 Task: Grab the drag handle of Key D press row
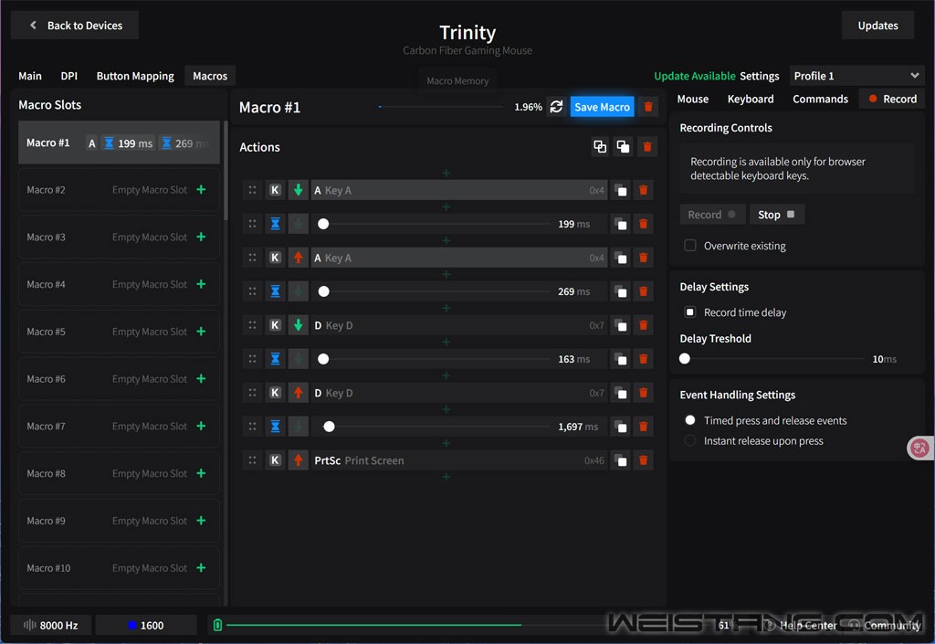coord(252,325)
